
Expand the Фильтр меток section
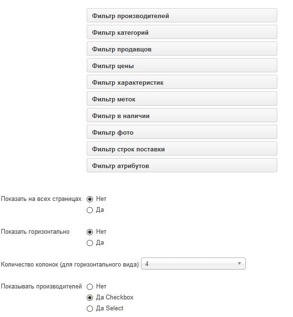[182, 99]
